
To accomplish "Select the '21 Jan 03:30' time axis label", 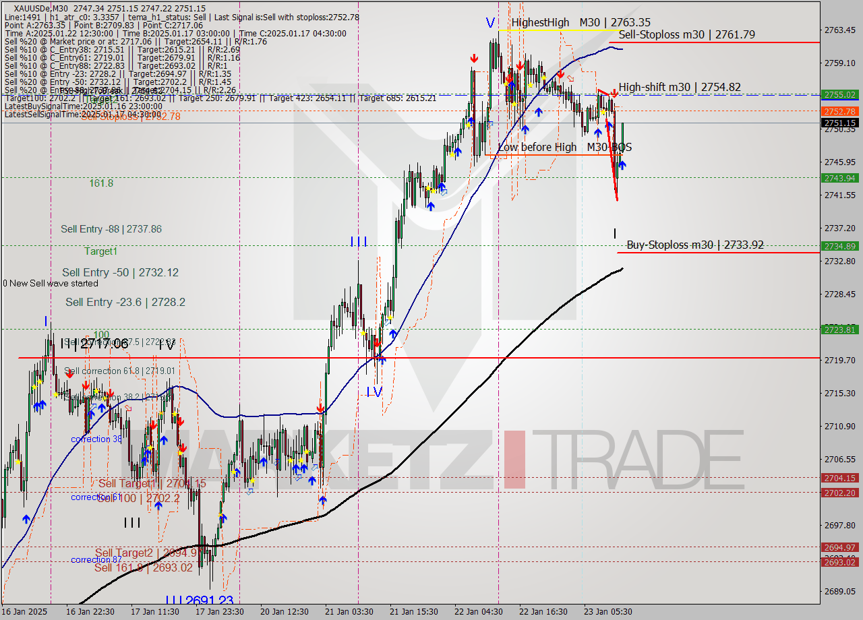I will (349, 612).
